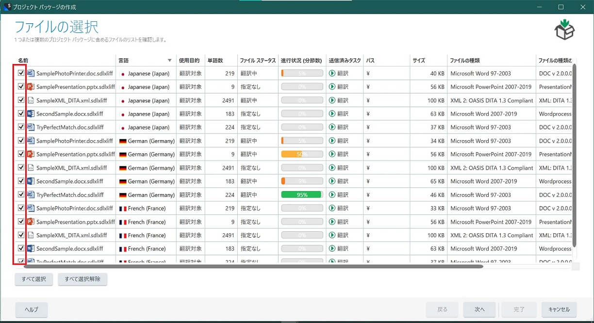Viewport: 594px width, 323px height.
Task: Click the 95% green progress bar
Action: point(301,195)
